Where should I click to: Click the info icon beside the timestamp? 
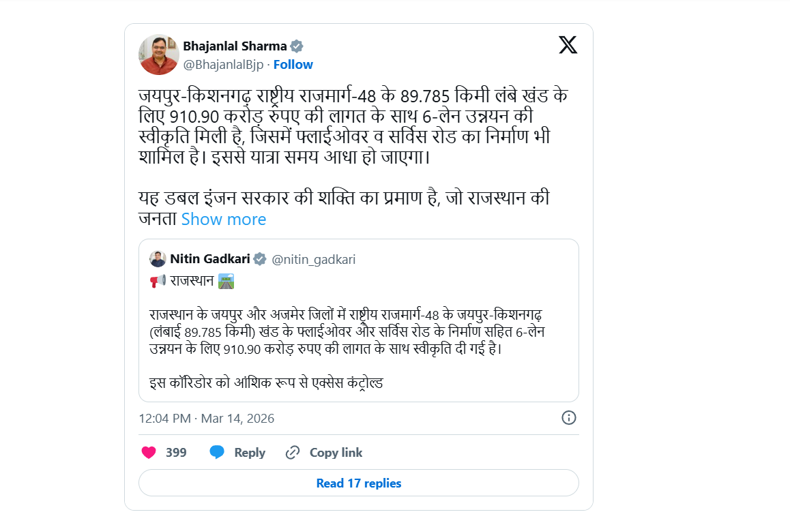[568, 418]
